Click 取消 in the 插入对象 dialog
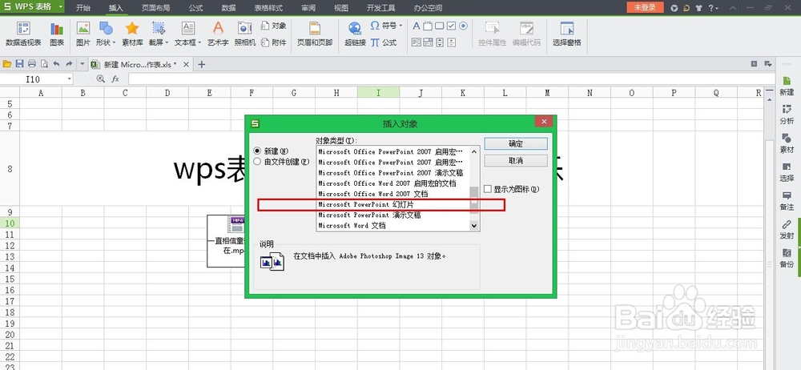Viewport: 801px width, 370px height. click(x=516, y=160)
